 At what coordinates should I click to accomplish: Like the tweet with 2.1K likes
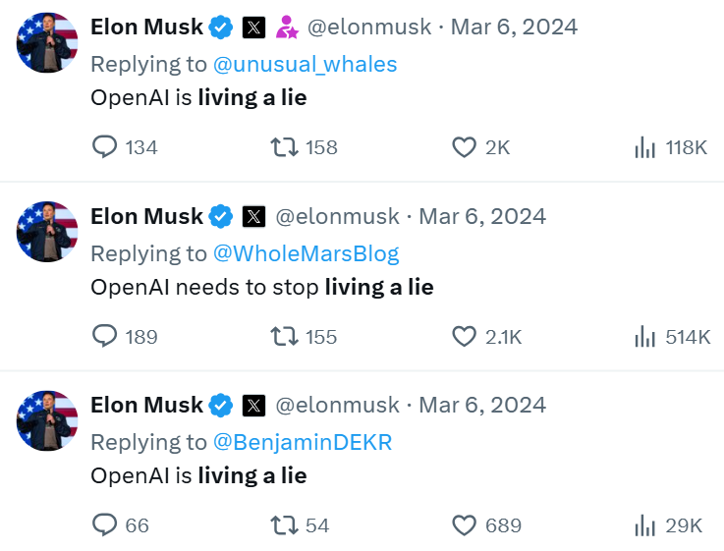(464, 337)
